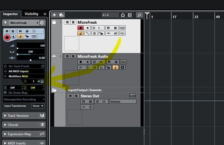Screen dimensions: 224x145
Task: Click the Stereo Out Edit Channel Settings icon
Action: (x=97, y=102)
